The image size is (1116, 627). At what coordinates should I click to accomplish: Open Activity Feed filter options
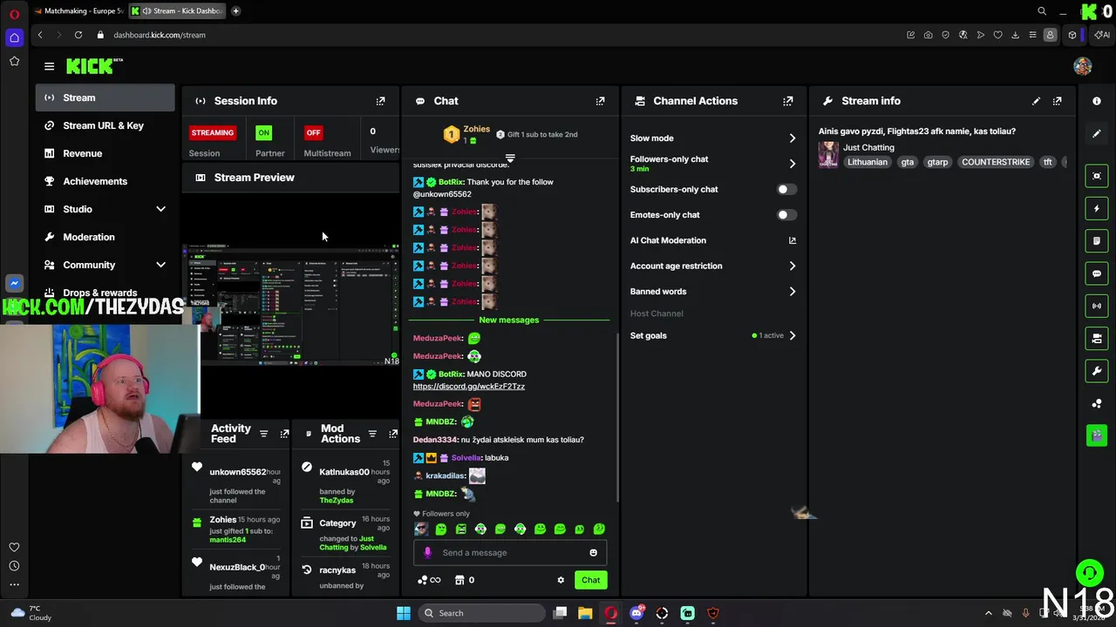click(x=263, y=434)
